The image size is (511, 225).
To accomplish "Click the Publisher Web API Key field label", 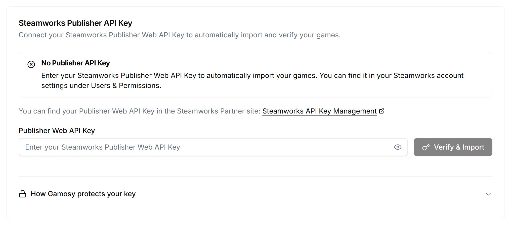I will click(x=57, y=131).
